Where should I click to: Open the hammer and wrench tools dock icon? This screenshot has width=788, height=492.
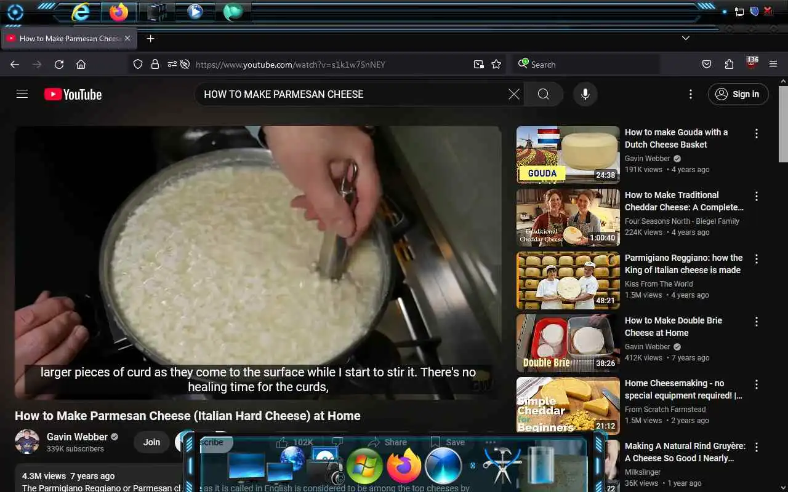click(x=502, y=466)
